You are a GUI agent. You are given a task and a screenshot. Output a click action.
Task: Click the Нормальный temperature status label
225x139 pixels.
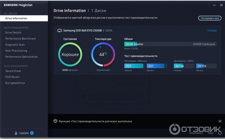(x=103, y=70)
